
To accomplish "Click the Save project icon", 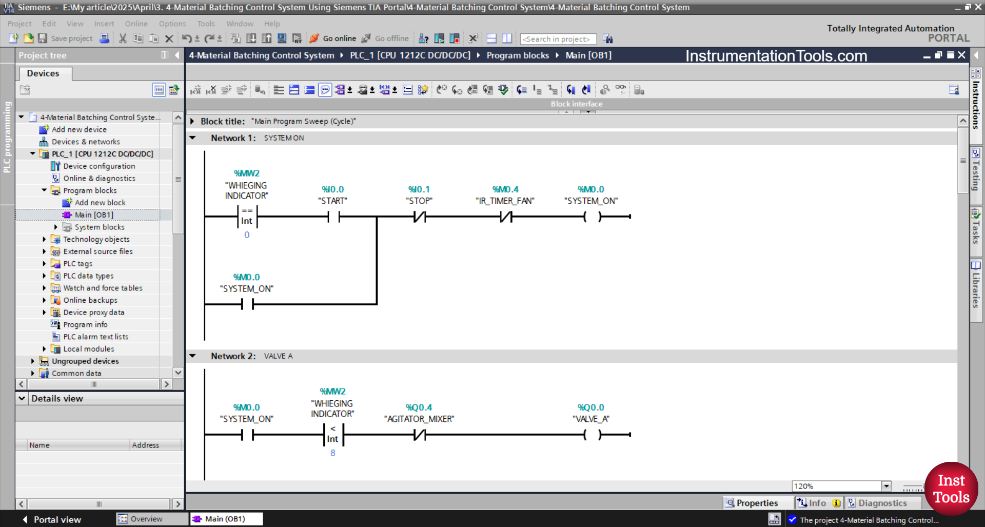I will tap(43, 38).
